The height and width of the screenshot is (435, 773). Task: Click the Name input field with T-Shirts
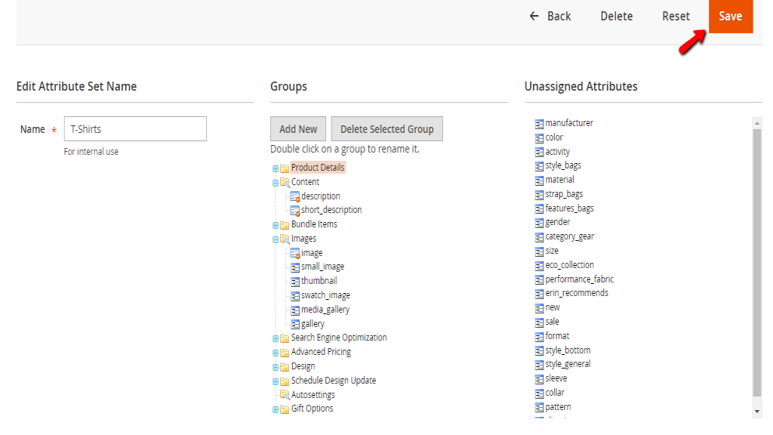pos(135,128)
